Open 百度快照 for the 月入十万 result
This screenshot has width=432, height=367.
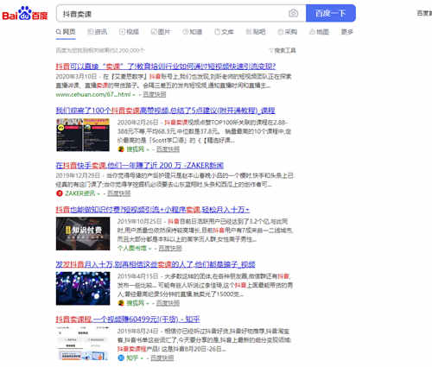(168, 303)
